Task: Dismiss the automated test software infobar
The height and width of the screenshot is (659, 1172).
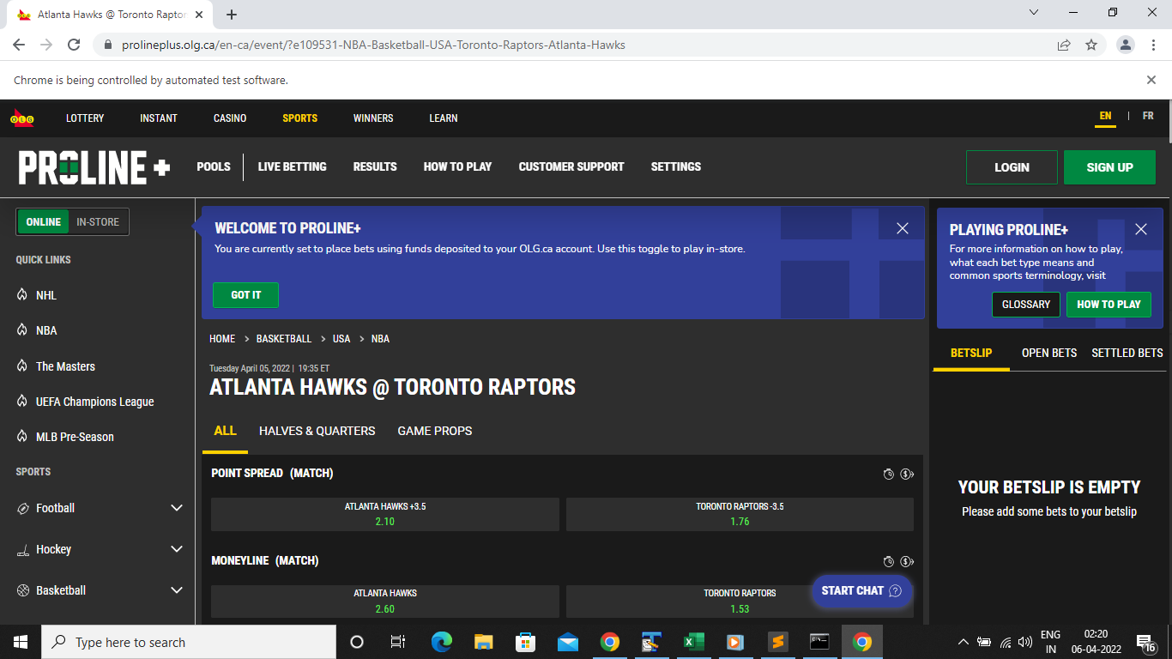Action: 1151,80
